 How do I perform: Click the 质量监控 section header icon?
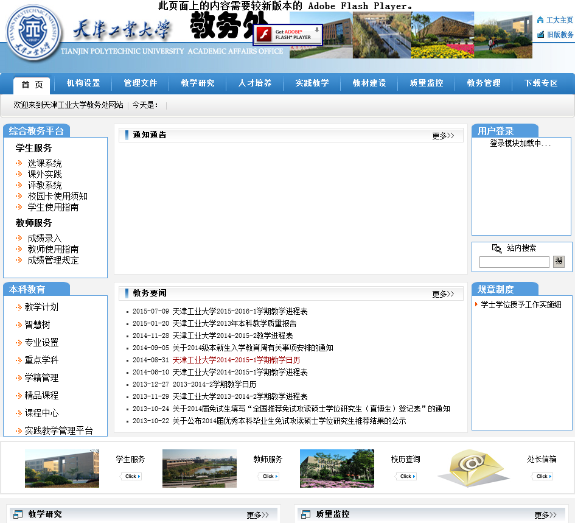point(305,514)
